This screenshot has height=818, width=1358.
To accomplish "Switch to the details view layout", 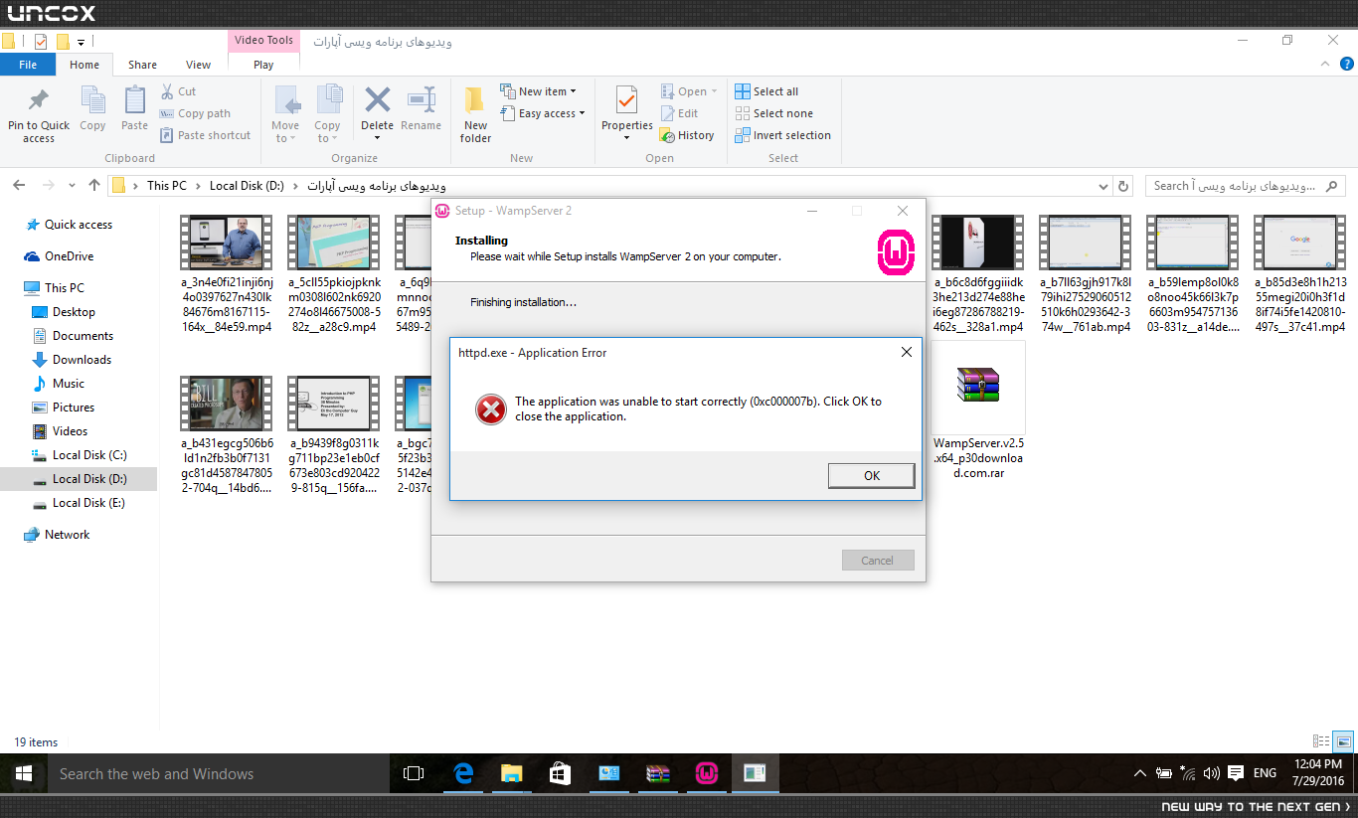I will [1321, 741].
